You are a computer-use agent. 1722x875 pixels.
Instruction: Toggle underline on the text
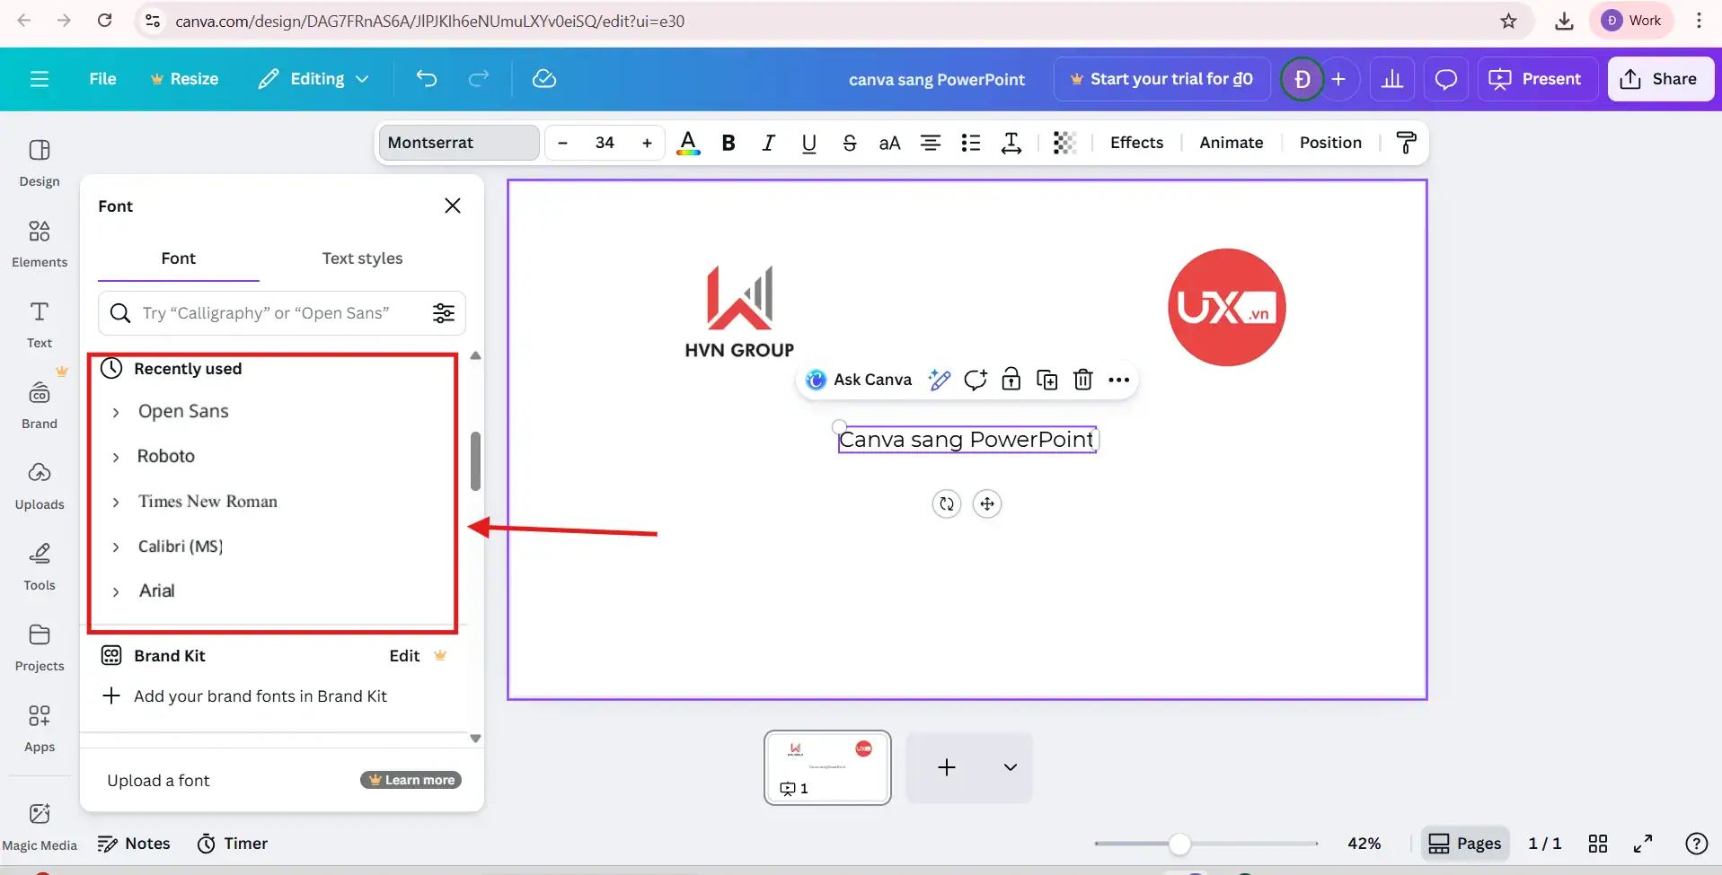click(808, 143)
